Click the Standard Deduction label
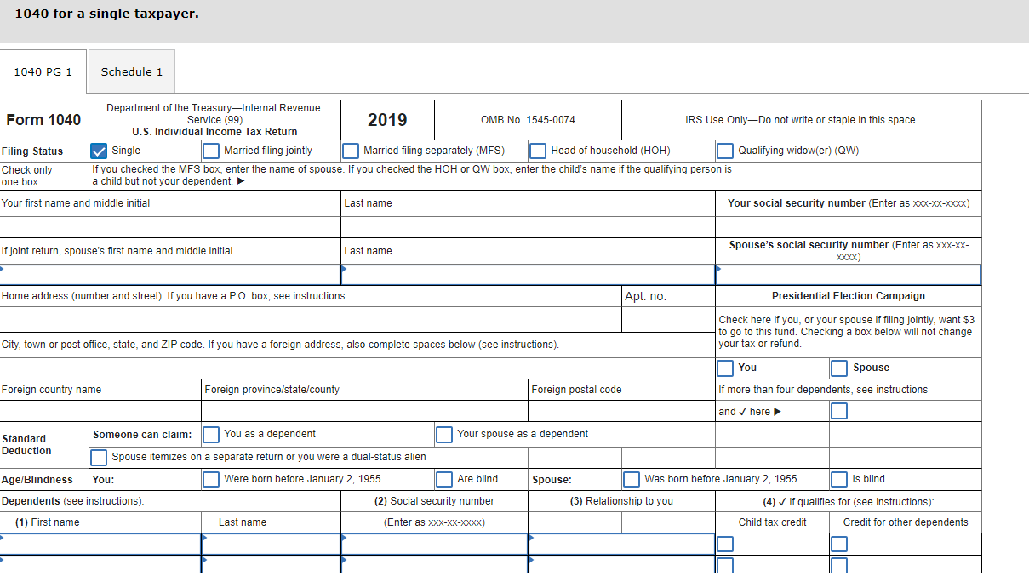This screenshot has height=576, width=1029. click(26, 445)
